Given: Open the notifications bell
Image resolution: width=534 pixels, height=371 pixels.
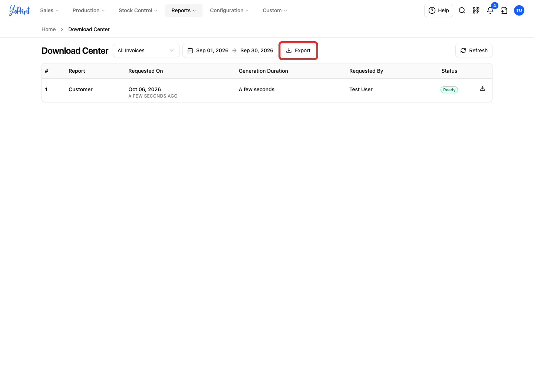Looking at the screenshot, I should point(490,10).
